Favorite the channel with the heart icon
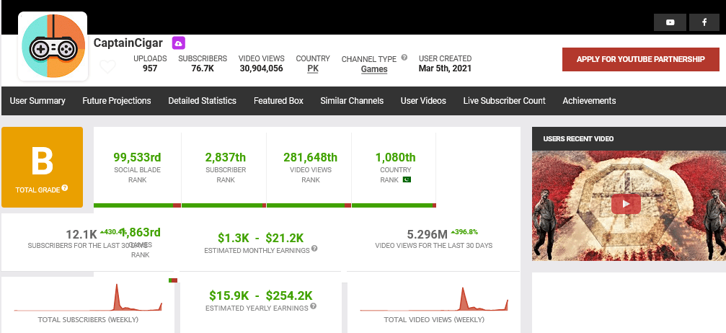The width and height of the screenshot is (726, 333). pos(107,67)
